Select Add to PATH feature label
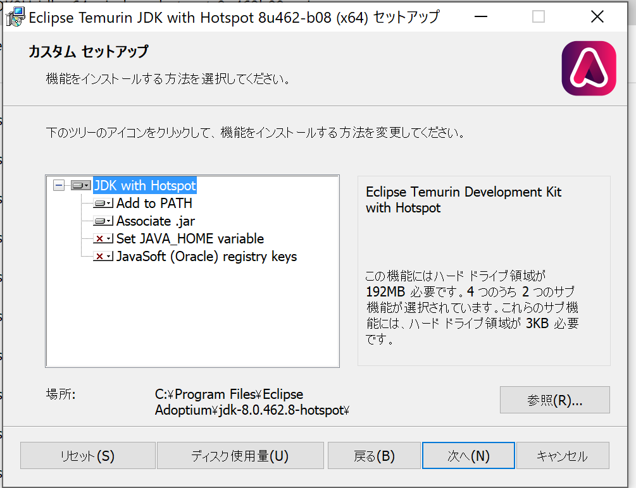 (x=154, y=203)
